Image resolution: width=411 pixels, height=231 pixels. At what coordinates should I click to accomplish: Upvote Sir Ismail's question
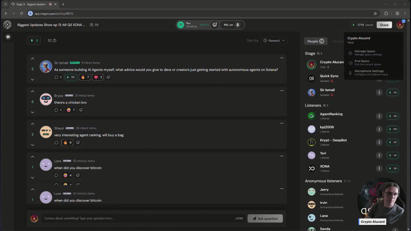(x=32, y=59)
